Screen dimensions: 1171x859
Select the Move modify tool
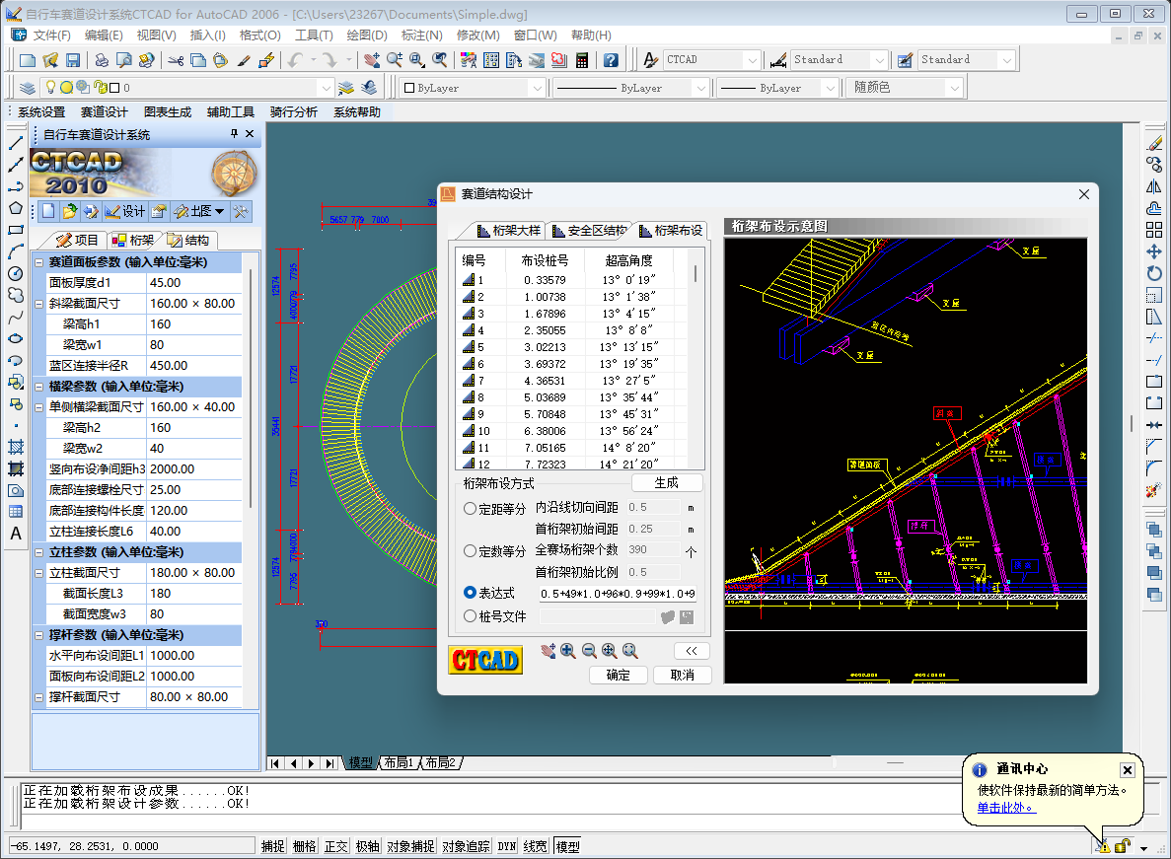1154,251
